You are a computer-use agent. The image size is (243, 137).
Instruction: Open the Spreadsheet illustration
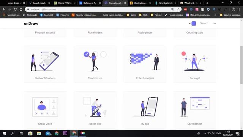(195, 110)
